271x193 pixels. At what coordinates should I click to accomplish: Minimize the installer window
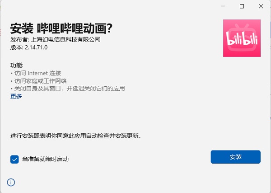pos(223,6)
